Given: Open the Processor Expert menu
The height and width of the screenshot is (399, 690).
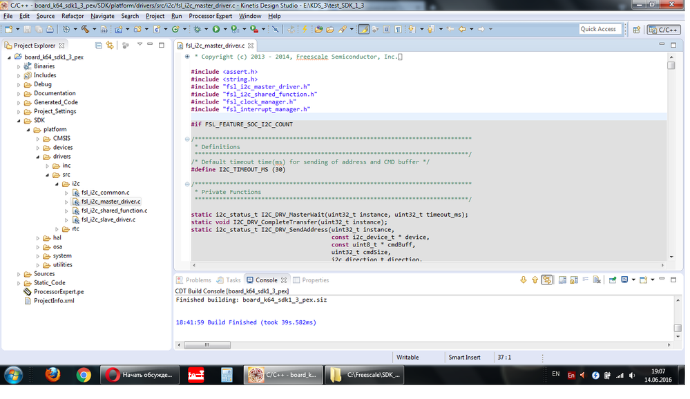Looking at the screenshot, I should [x=211, y=16].
